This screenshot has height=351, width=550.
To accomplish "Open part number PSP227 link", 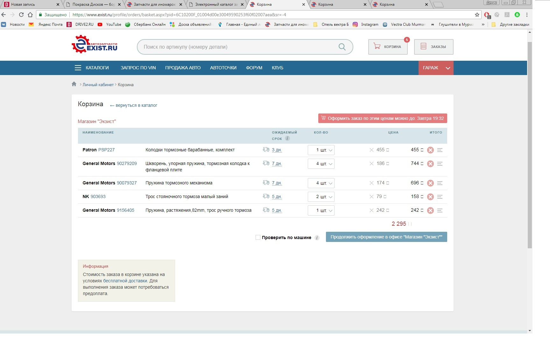I will [x=106, y=150].
